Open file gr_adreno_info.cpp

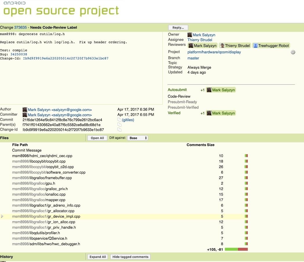coord(46,205)
